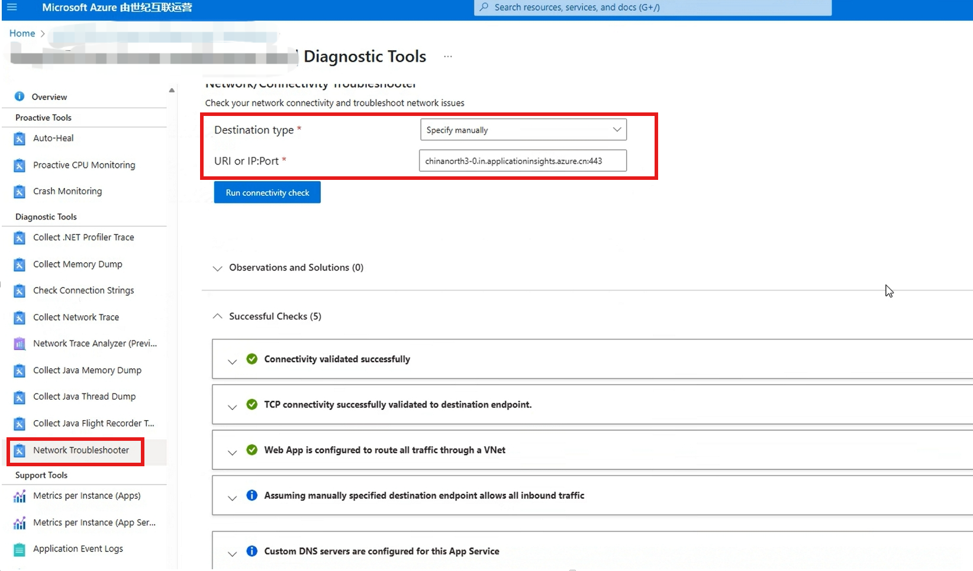Collapse Successful Checks (5) section
The height and width of the screenshot is (571, 973).
tap(217, 317)
